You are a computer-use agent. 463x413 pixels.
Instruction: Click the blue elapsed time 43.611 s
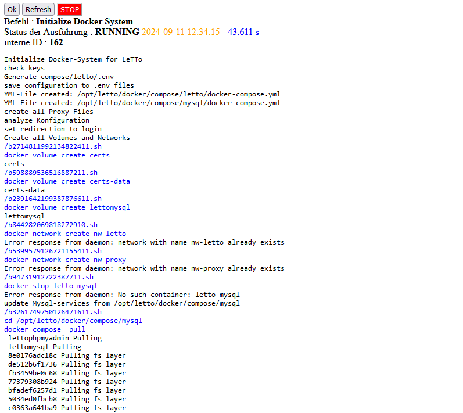tap(243, 32)
